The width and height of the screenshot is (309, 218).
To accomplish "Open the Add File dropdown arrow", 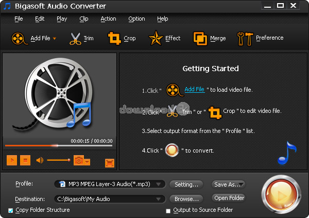I will point(55,39).
